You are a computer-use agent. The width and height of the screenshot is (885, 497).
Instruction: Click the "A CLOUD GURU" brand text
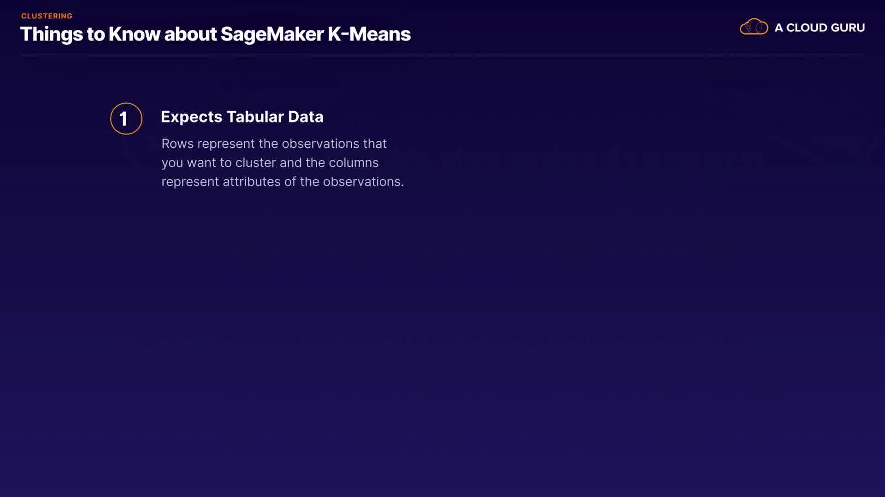[x=819, y=28]
